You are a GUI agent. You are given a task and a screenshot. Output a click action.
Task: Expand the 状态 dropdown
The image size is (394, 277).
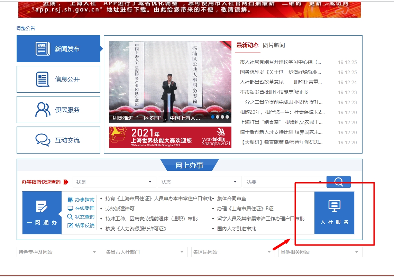pyautogui.click(x=199, y=182)
